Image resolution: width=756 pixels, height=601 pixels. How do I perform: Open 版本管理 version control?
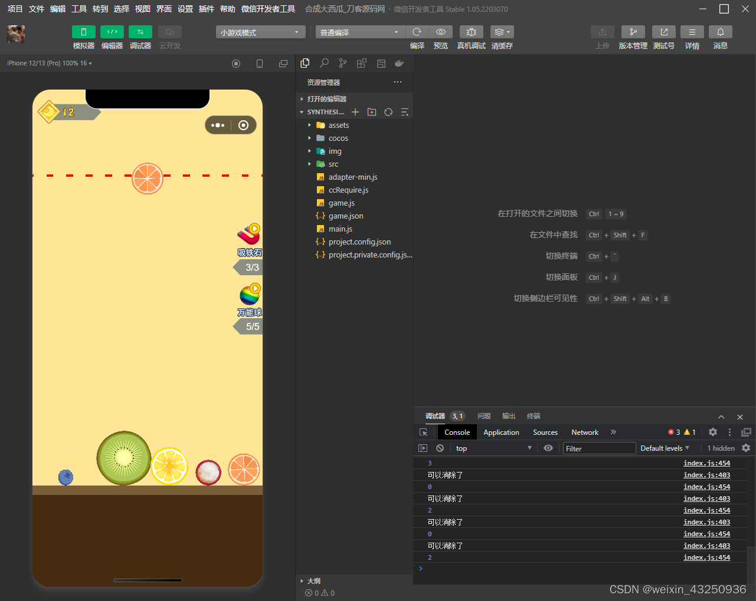[633, 32]
